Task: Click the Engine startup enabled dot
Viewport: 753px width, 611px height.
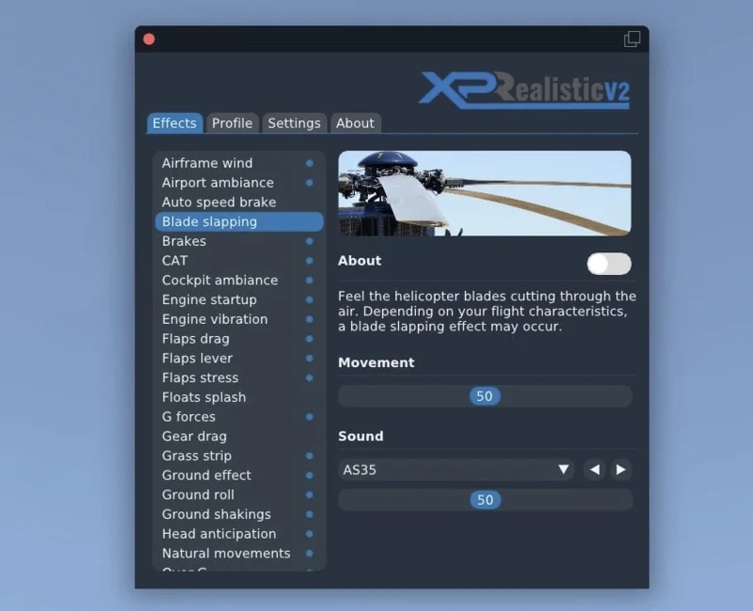Action: 310,299
